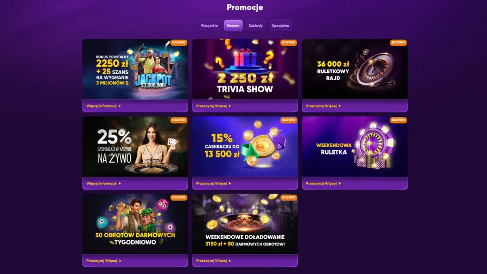Open the 2 250 zł Trivia Show banner
487x274 pixels.
point(245,69)
